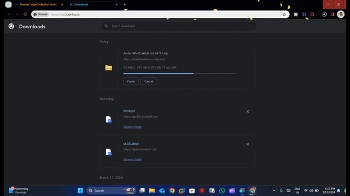Click the microphone icon in system tray

coord(281,191)
